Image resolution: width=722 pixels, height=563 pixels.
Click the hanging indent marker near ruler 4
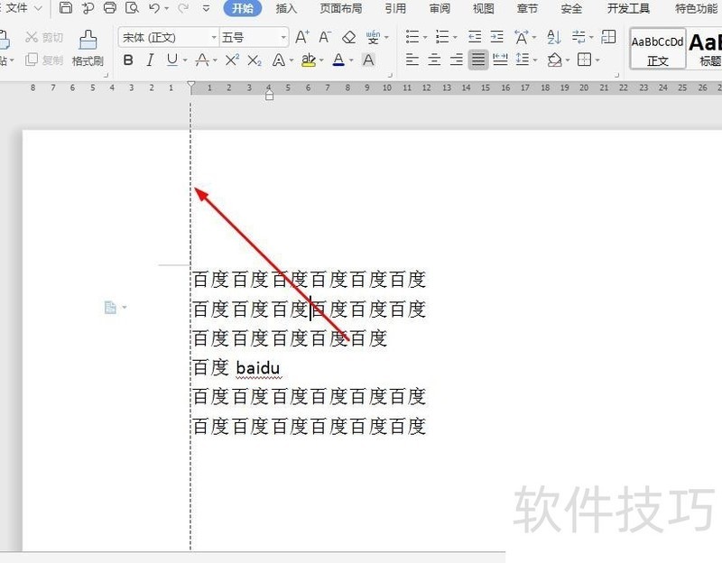[x=269, y=95]
